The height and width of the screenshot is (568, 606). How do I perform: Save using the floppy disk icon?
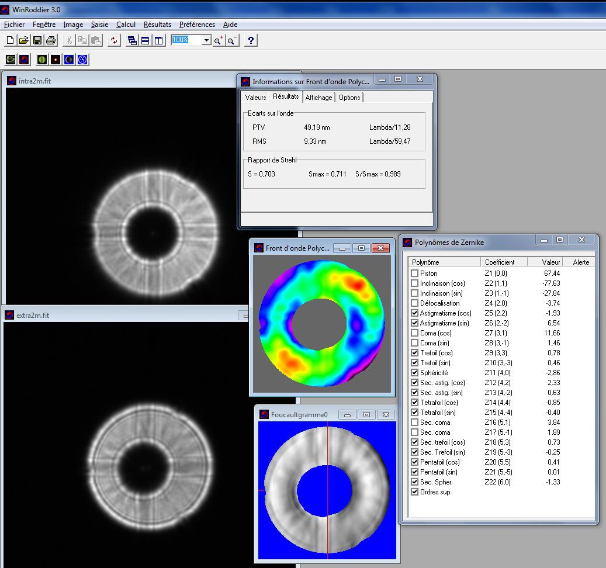37,40
